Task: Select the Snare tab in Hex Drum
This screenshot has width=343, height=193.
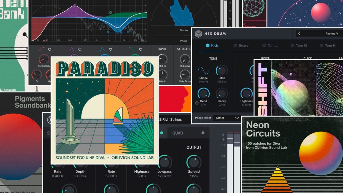Action: point(241,46)
